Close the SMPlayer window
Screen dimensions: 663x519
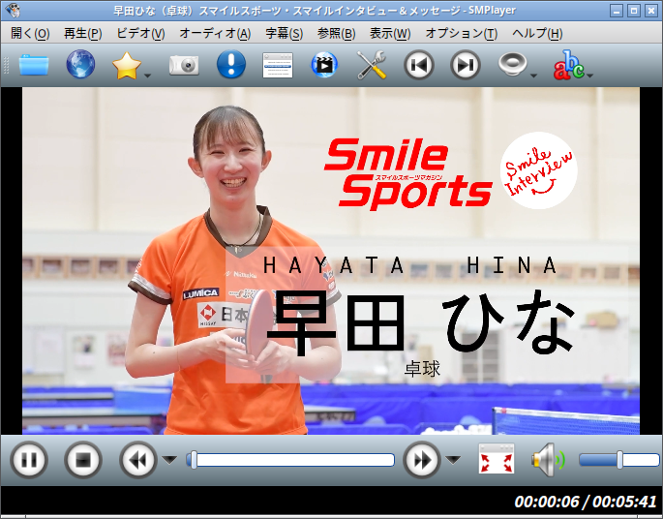pos(651,11)
